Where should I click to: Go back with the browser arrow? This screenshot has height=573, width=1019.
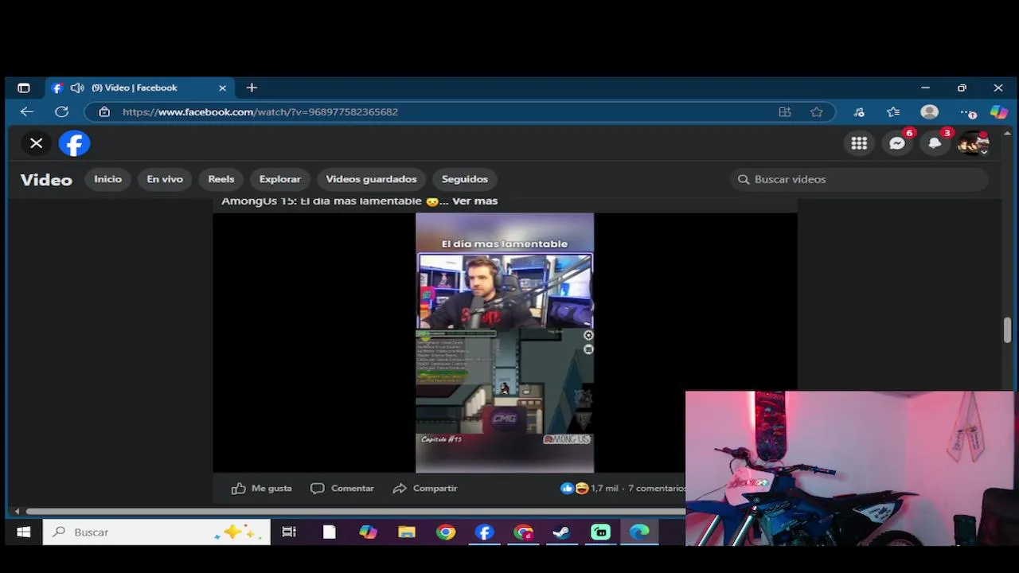coord(26,112)
